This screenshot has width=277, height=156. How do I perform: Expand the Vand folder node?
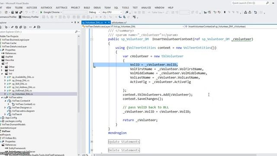2,70
